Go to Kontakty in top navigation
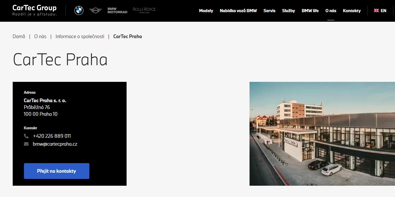This screenshot has width=395, height=197. click(352, 11)
